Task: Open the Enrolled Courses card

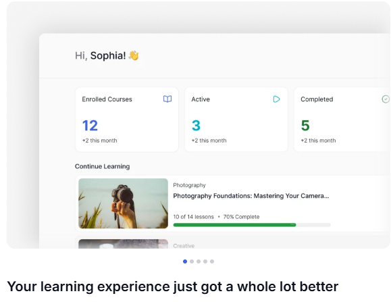Action: tap(127, 120)
